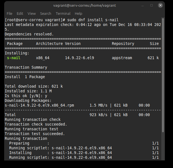Image resolution: width=173 pixels, height=168 pixels.
Task: Open the Search menu
Action: pos(45,13)
